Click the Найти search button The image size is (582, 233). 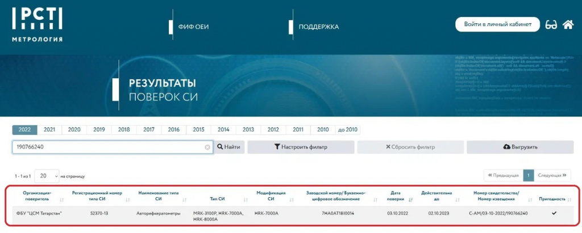[x=229, y=147]
